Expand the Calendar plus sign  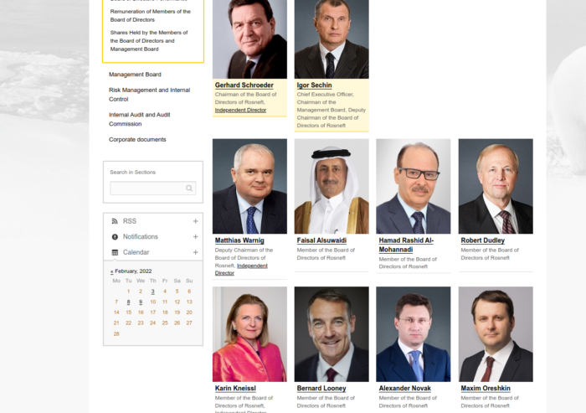click(195, 252)
